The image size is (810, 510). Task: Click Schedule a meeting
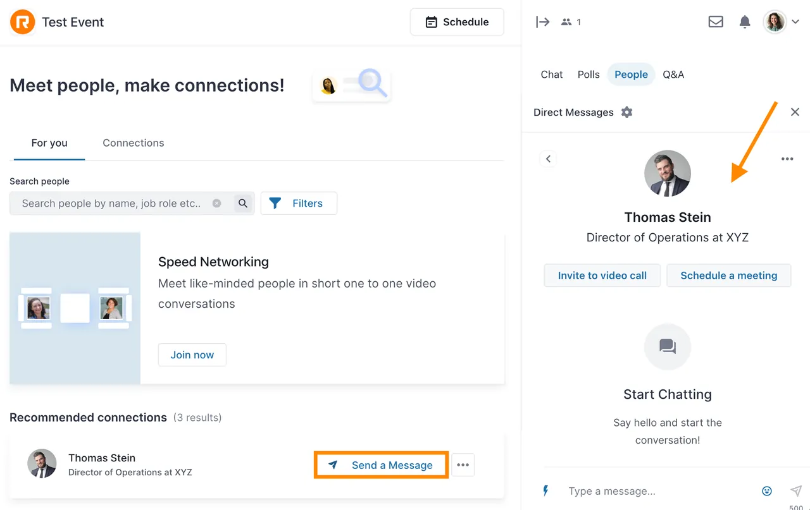click(x=729, y=276)
